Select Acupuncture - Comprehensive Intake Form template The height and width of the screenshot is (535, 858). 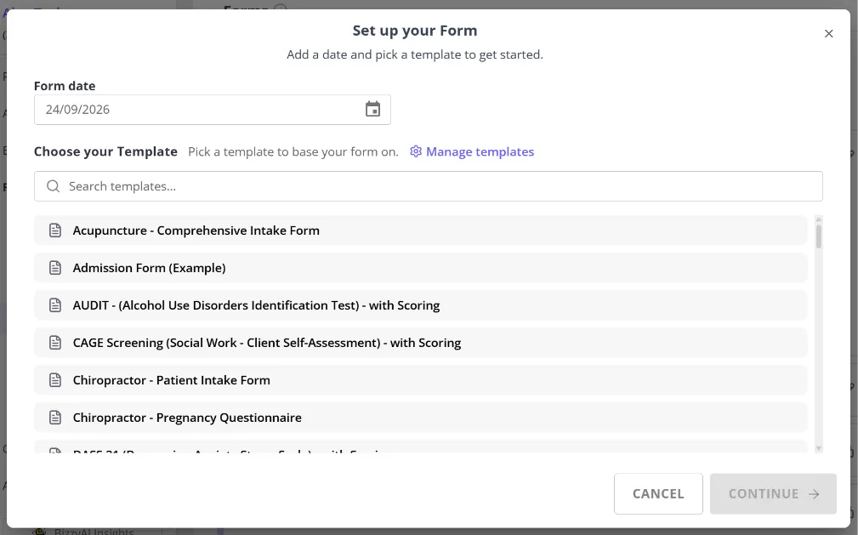pyautogui.click(x=421, y=231)
